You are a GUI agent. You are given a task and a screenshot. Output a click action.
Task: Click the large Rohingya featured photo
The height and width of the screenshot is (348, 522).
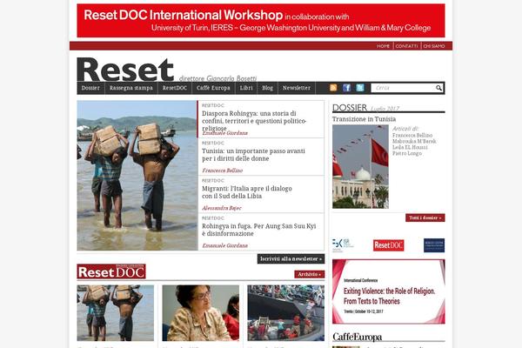137,176
